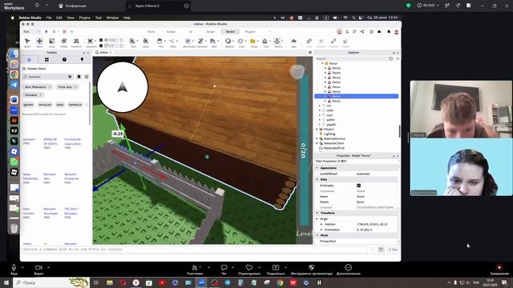513x288 pixels.
Task: Switch to the Plugins ribbon tab
Action: pyautogui.click(x=250, y=32)
